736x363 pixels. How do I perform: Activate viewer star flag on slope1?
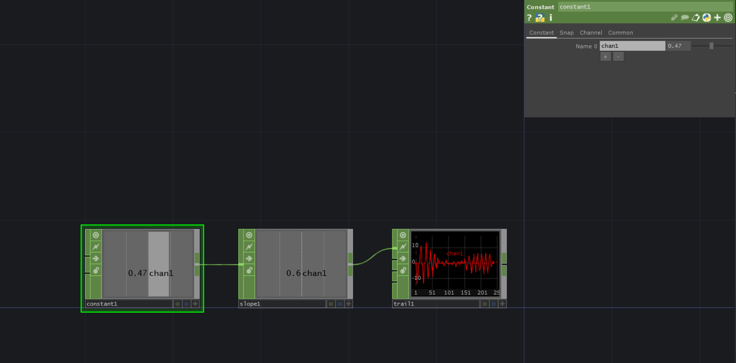click(x=349, y=304)
